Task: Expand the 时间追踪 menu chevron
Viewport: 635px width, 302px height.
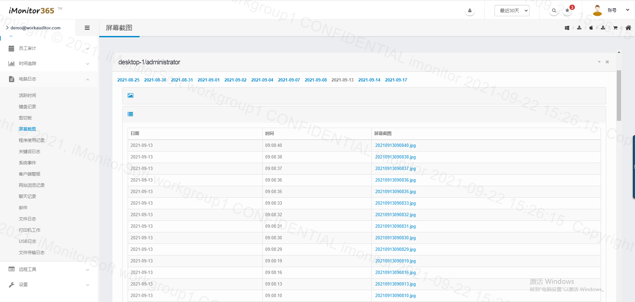Action: [x=88, y=64]
